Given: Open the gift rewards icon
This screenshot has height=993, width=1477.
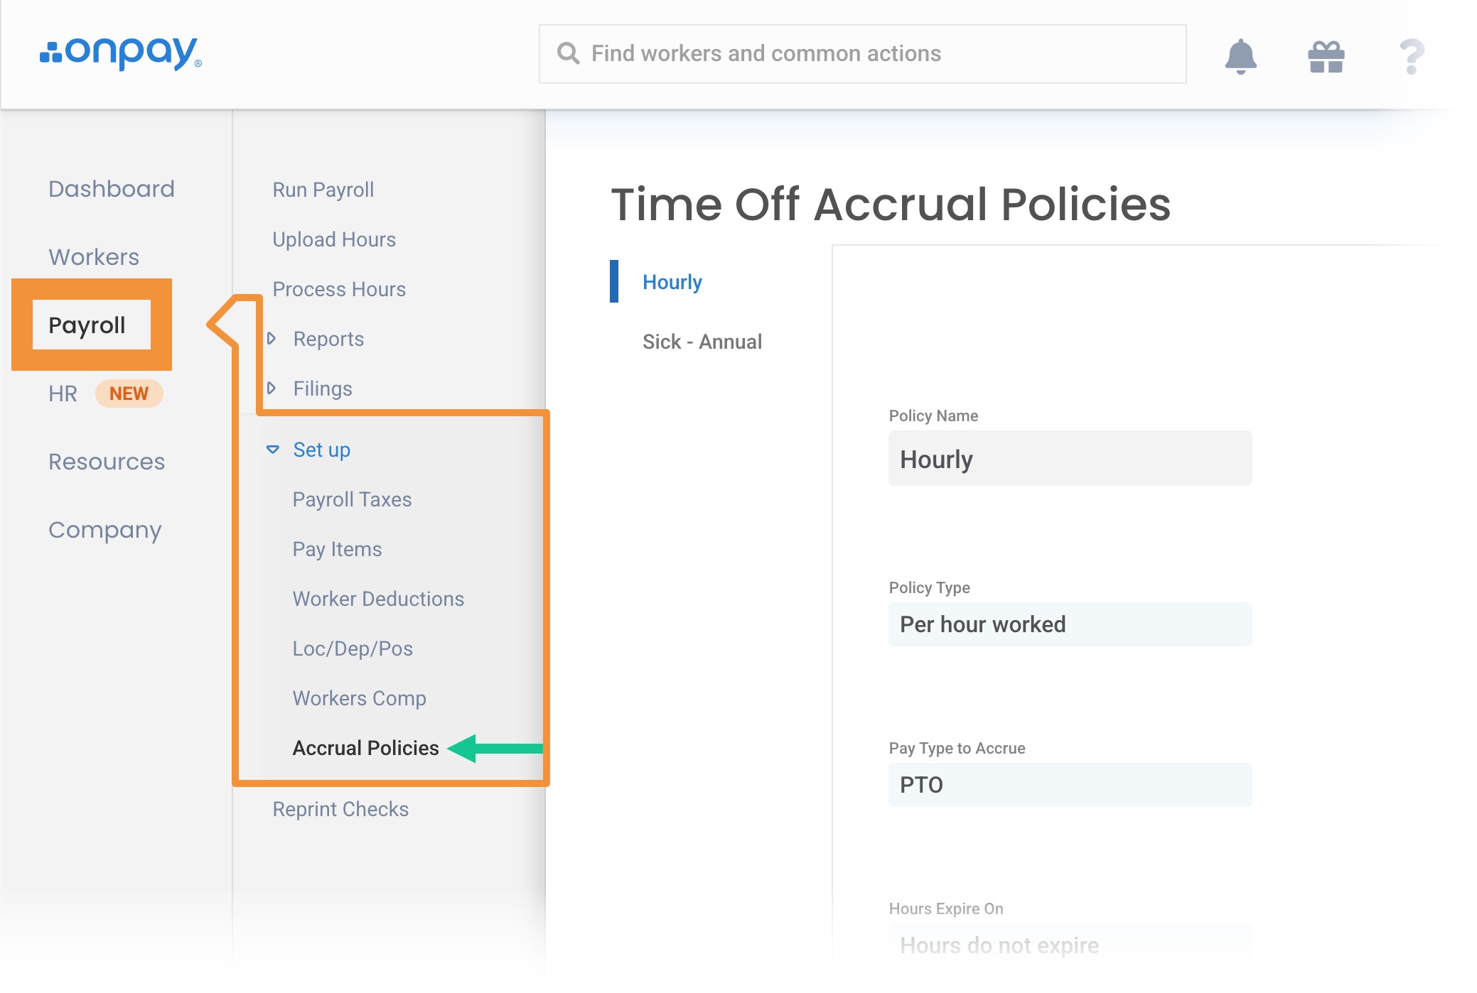Looking at the screenshot, I should point(1326,56).
